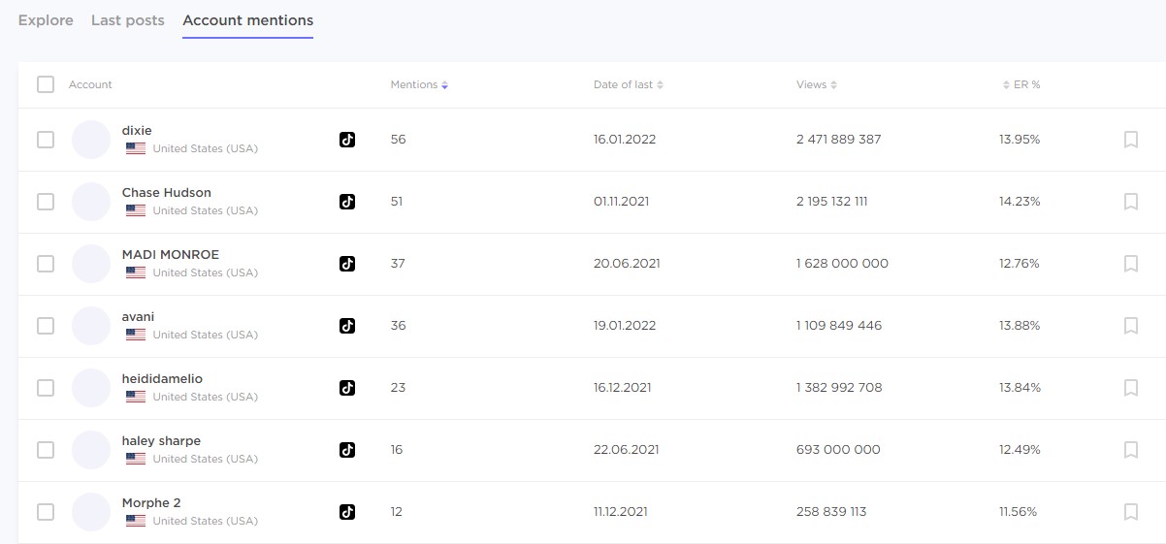Sort the table by Mentions

(x=419, y=85)
